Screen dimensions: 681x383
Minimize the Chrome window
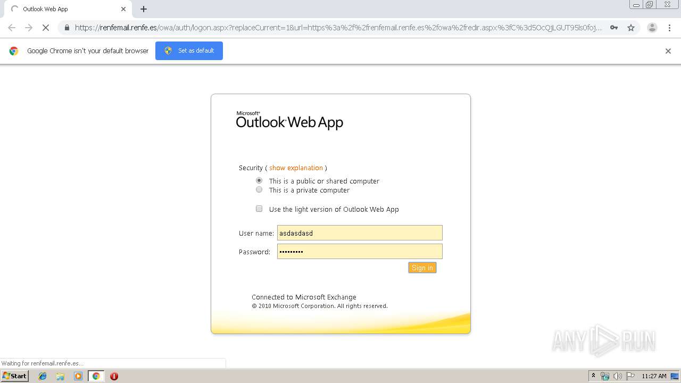636,5
